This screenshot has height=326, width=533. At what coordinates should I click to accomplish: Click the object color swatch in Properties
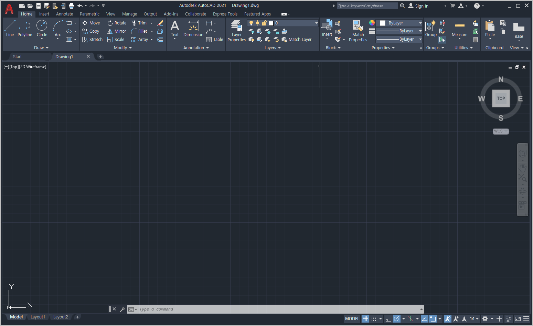click(x=382, y=23)
